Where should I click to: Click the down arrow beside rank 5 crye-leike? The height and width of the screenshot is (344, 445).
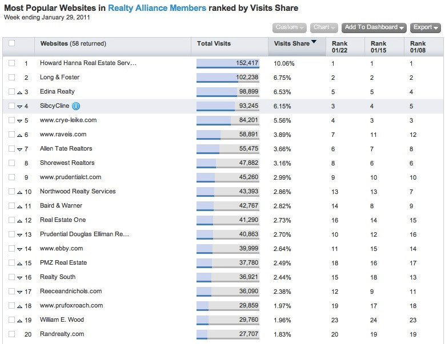point(19,121)
